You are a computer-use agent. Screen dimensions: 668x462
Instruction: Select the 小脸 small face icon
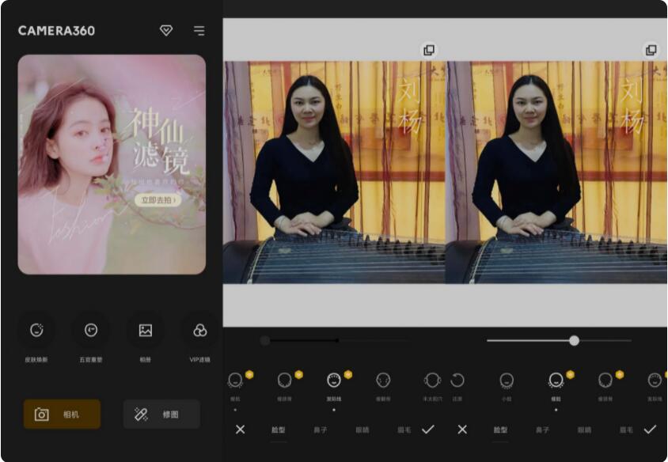(x=507, y=381)
